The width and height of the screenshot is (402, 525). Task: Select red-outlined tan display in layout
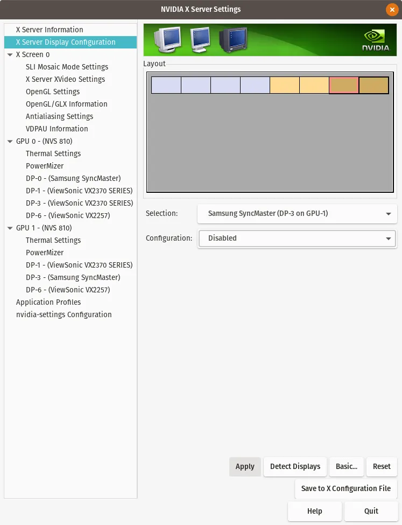[344, 85]
